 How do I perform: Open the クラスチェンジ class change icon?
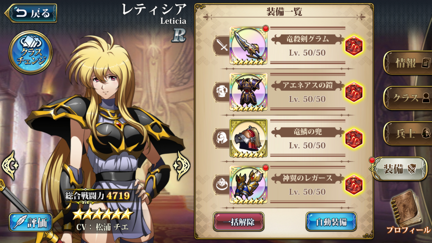pyautogui.click(x=30, y=52)
